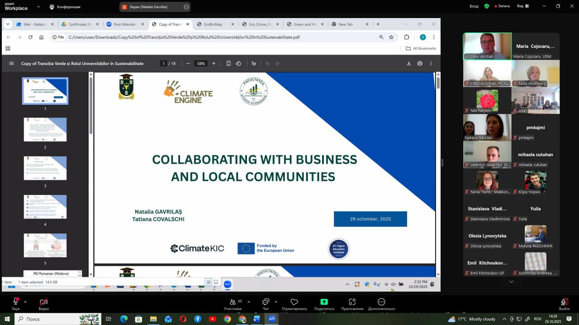Toggle the PDF sidebar menu icon
This screenshot has height=325, width=579.
click(11, 64)
